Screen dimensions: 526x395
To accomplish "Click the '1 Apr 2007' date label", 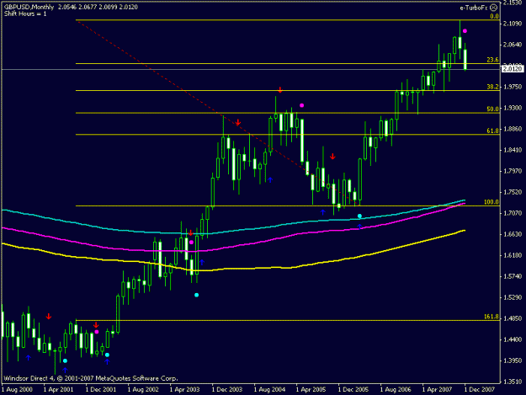I will click(437, 390).
